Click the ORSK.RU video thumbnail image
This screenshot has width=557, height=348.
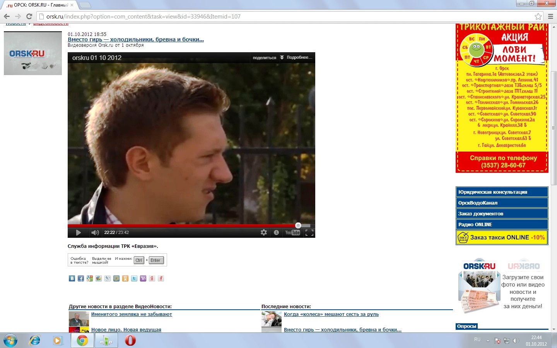click(33, 53)
